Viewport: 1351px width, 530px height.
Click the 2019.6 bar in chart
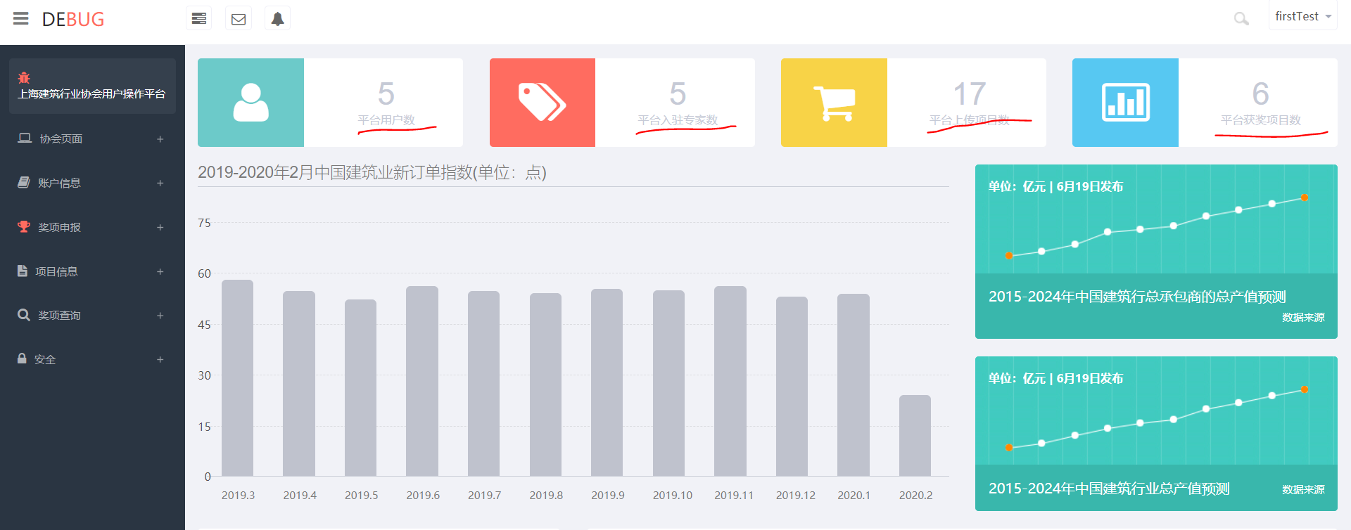point(422,381)
